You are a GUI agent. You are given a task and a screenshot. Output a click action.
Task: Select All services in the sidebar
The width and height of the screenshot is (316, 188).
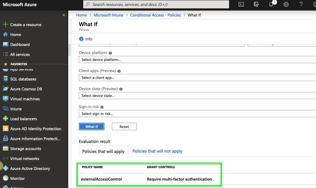point(20,54)
